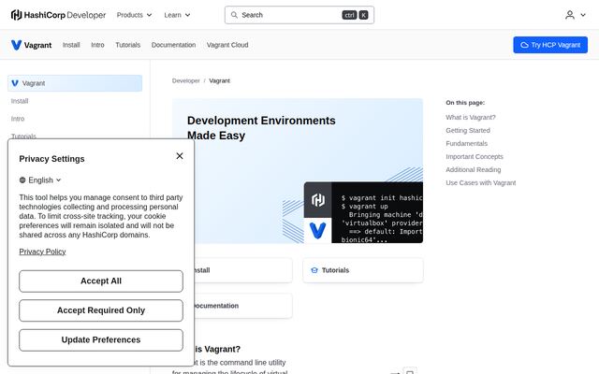Open the user account icon menu
The height and width of the screenshot is (374, 599).
tap(570, 15)
